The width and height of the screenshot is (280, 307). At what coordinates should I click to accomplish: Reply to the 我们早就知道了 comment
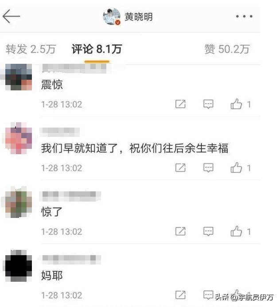[208, 168]
